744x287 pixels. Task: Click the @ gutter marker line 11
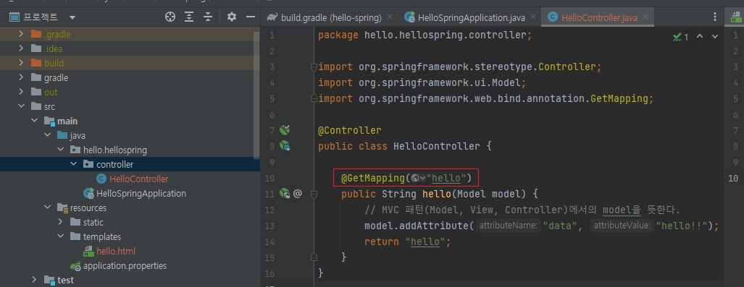click(x=298, y=193)
